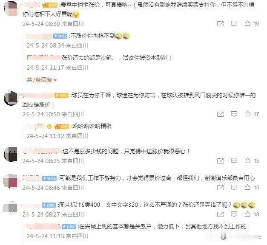Image resolution: width=267 pixels, height=245 pixels.
Task: Reply to the comment posted at 08:30
Action: point(234,24)
